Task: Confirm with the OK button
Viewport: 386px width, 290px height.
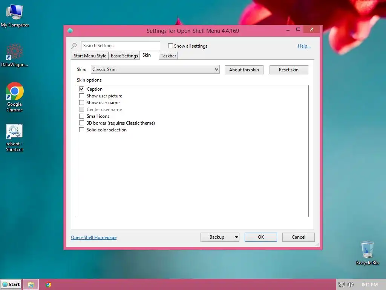Action: pyautogui.click(x=261, y=237)
